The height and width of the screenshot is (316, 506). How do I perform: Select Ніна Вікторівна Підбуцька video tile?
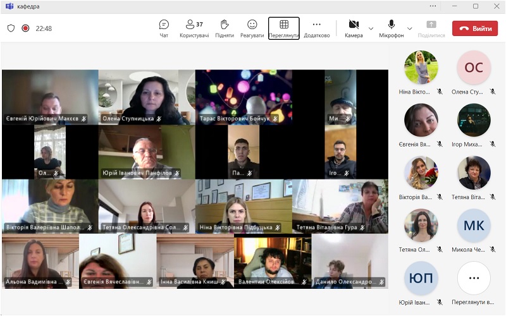coord(244,207)
